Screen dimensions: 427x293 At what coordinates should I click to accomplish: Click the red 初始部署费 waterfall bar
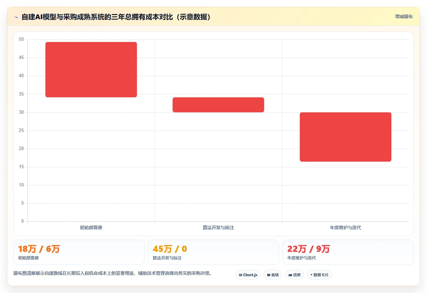(91, 70)
